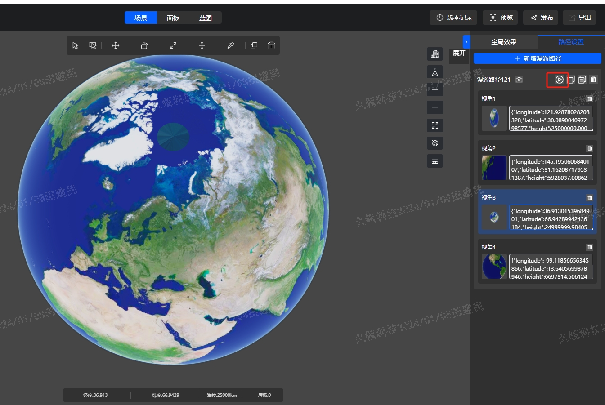Activate the diagonal scale tool
Screen dimensions: 605x405
173,45
